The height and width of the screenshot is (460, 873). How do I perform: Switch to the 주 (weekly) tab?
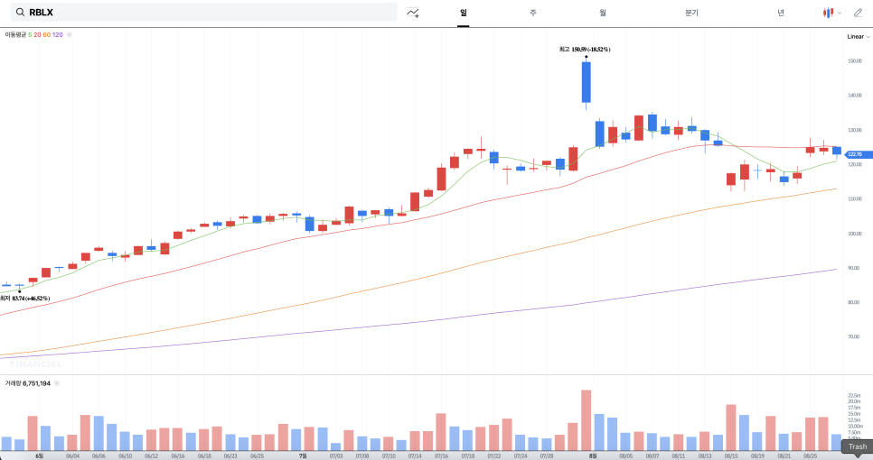pyautogui.click(x=533, y=13)
